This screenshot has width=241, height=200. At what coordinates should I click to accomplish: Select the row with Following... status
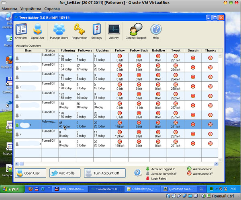click(x=116, y=124)
